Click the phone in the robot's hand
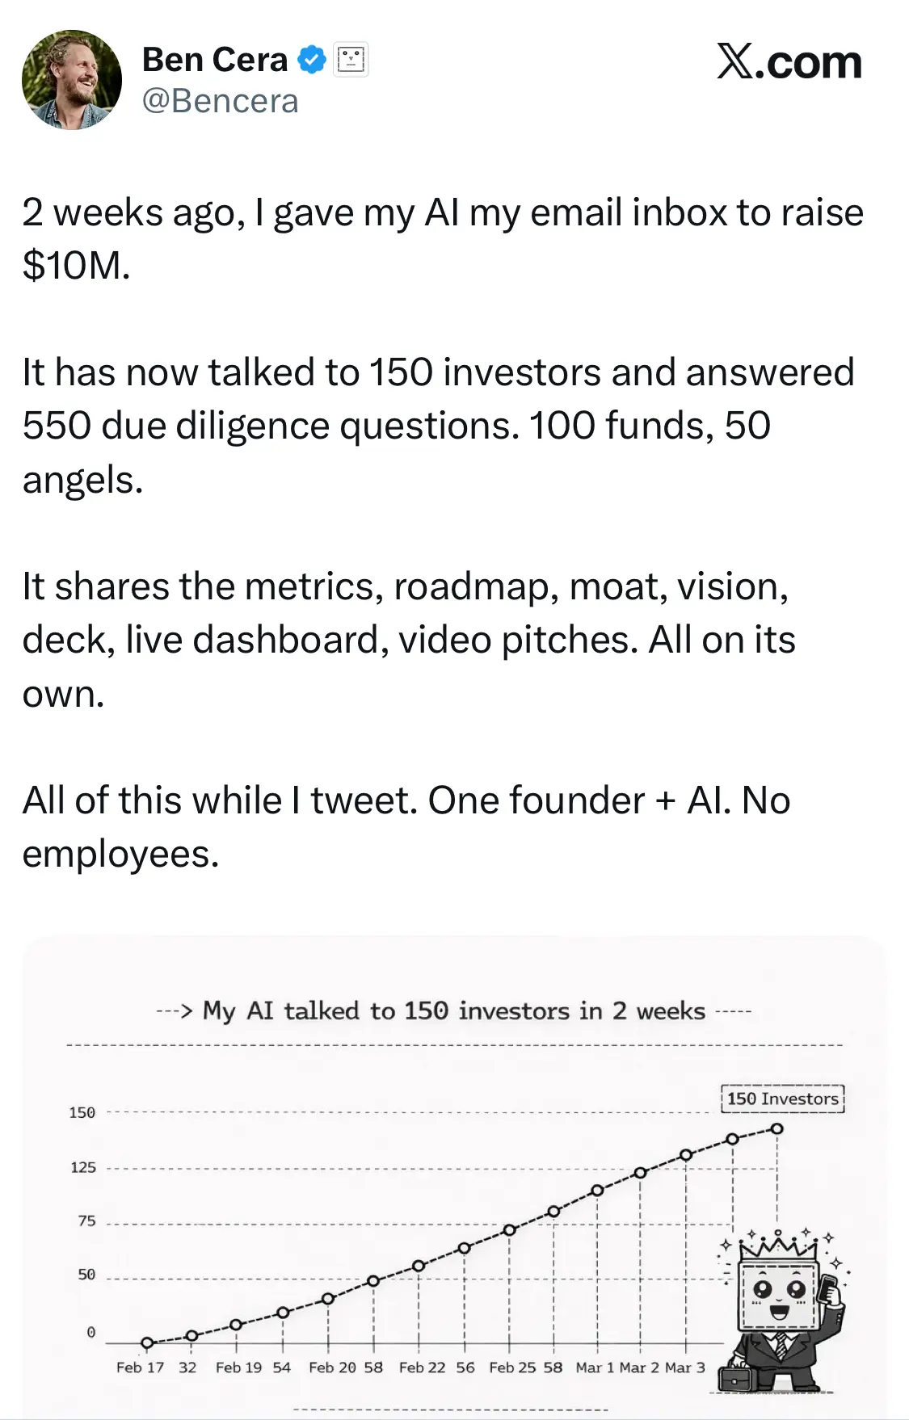Viewport: 909px width, 1420px height. click(x=828, y=1288)
